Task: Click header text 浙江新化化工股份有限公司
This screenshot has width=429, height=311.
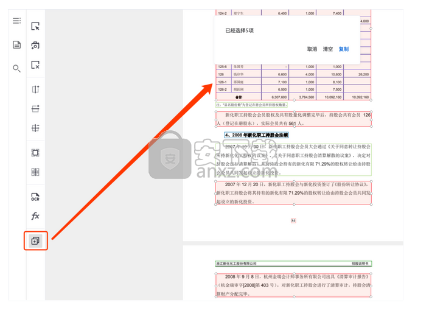Action: pyautogui.click(x=236, y=264)
